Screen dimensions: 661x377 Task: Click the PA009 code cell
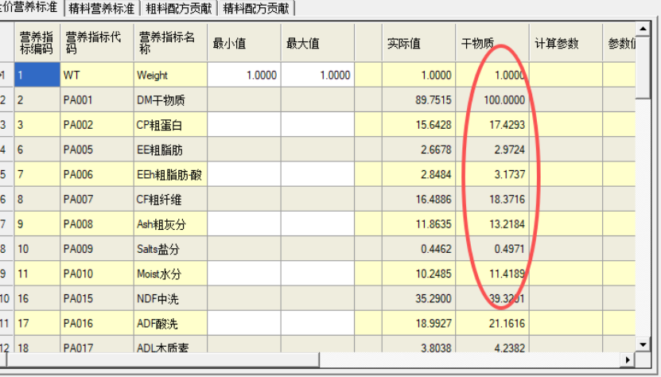pos(97,249)
